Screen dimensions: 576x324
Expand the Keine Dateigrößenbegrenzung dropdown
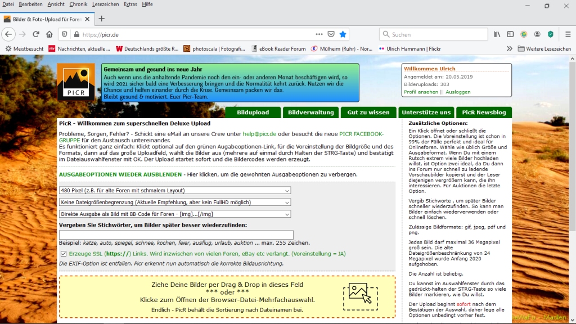(x=174, y=202)
